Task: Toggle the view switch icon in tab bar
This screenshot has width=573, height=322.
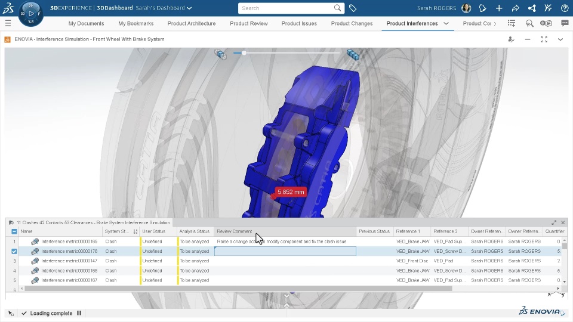Action: [546, 23]
